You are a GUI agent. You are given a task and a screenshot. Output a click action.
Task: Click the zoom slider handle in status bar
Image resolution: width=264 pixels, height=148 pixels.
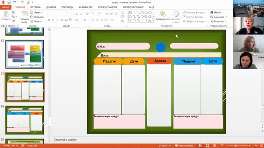coord(236,146)
